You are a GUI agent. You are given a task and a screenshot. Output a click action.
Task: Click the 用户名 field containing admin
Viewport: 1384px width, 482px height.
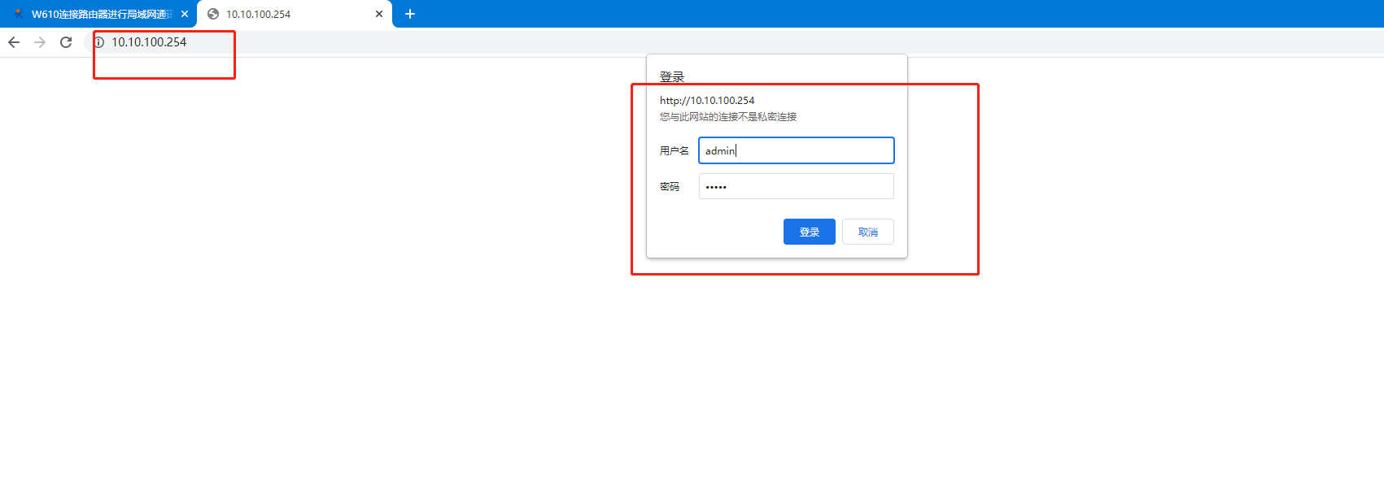pos(796,150)
